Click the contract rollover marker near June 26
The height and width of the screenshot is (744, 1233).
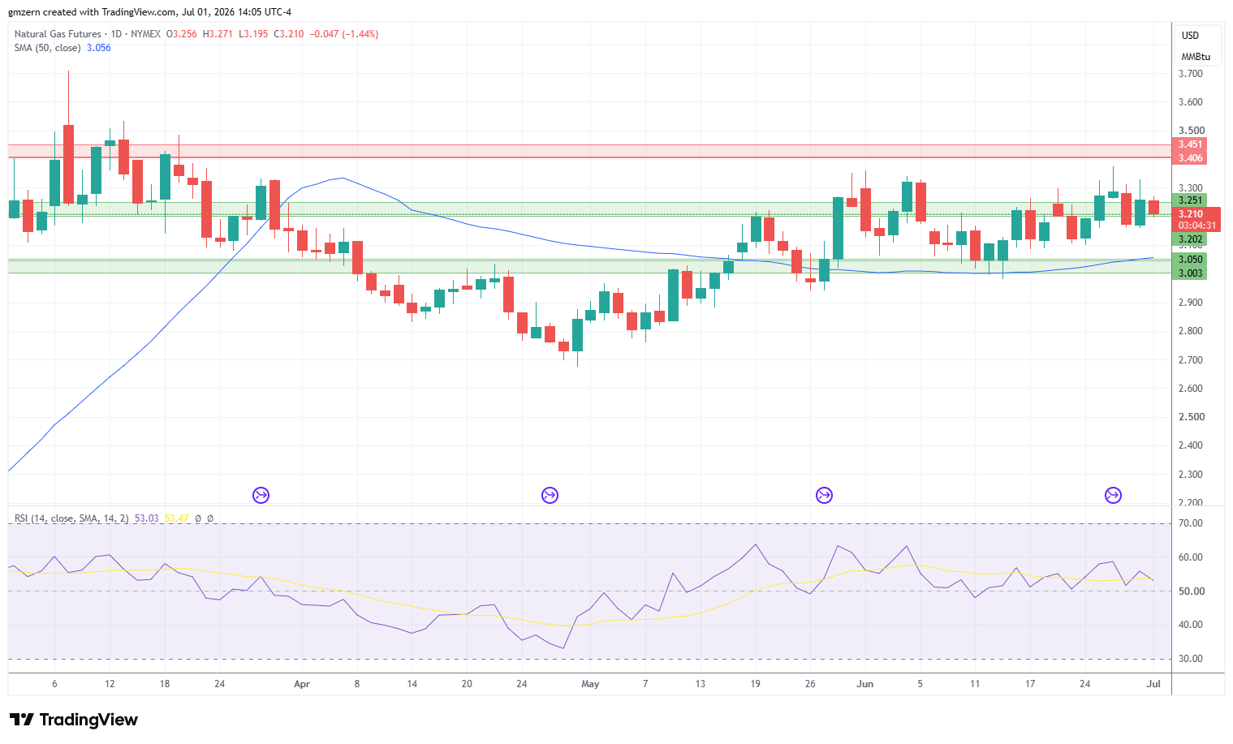1113,495
